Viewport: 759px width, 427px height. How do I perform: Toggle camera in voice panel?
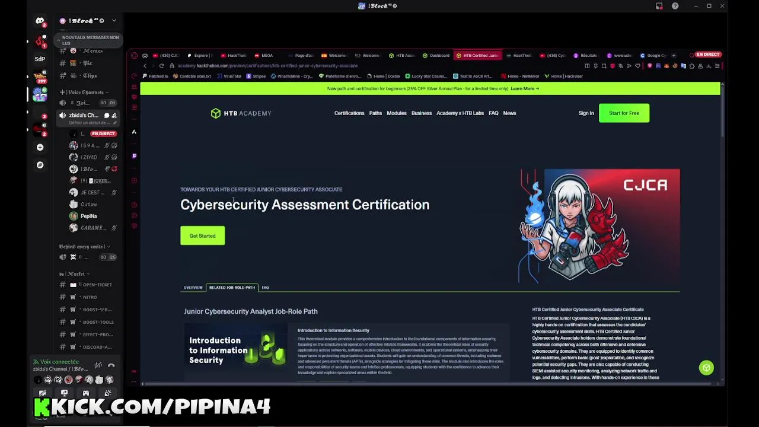(x=43, y=393)
